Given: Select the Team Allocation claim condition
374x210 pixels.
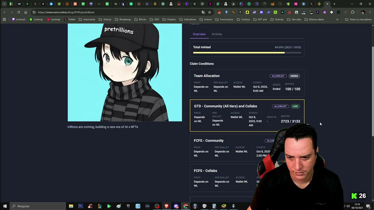Looking at the screenshot, I should click(x=247, y=83).
